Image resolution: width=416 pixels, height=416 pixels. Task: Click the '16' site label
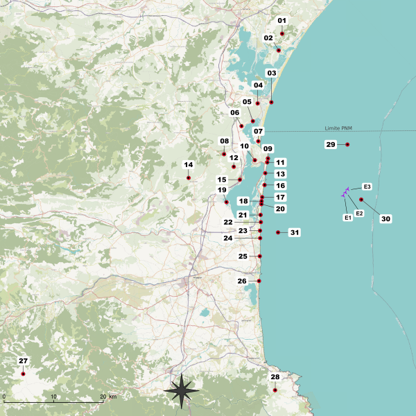coord(281,185)
